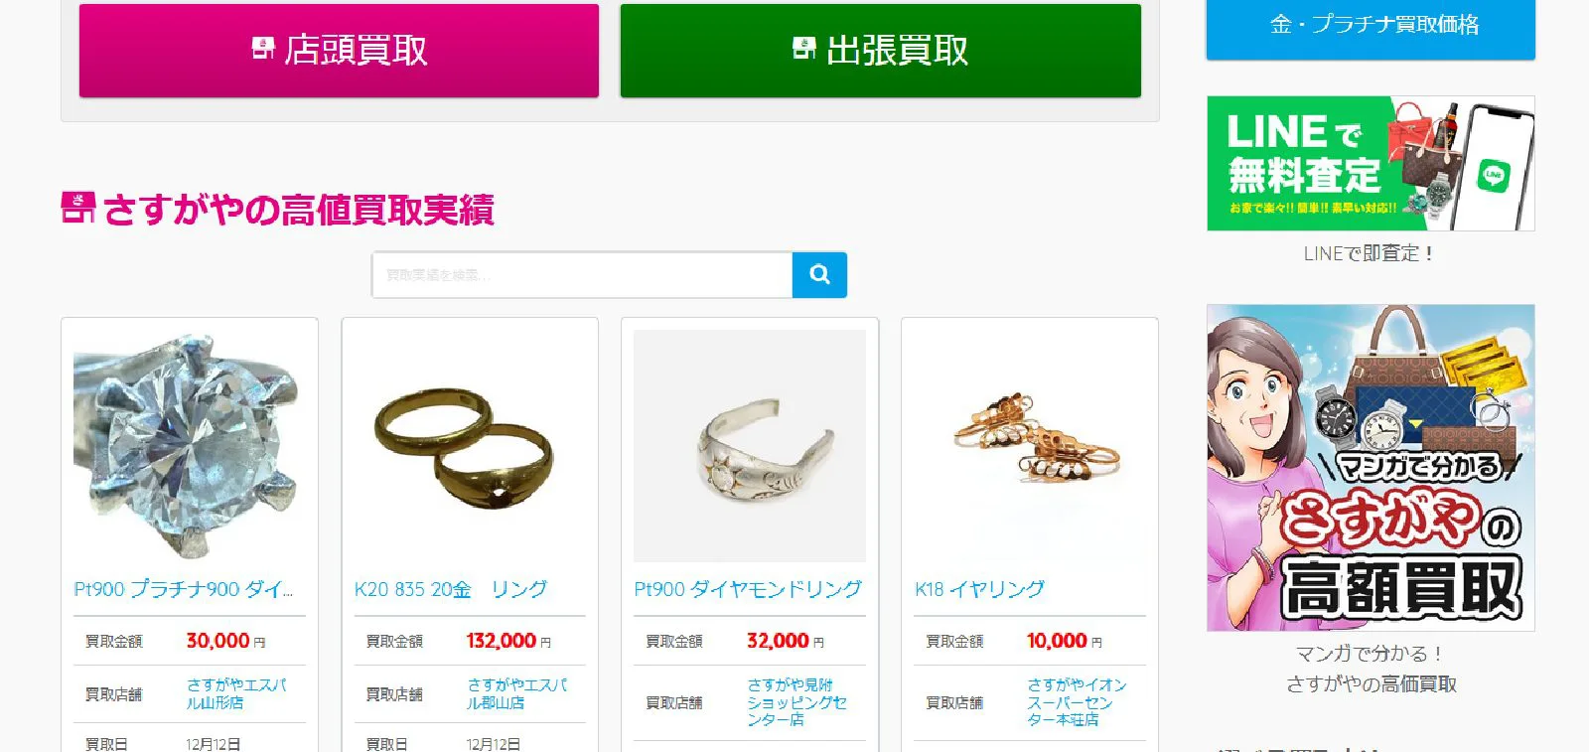View the K18 earrings photo
This screenshot has height=752, width=1589.
(1030, 446)
